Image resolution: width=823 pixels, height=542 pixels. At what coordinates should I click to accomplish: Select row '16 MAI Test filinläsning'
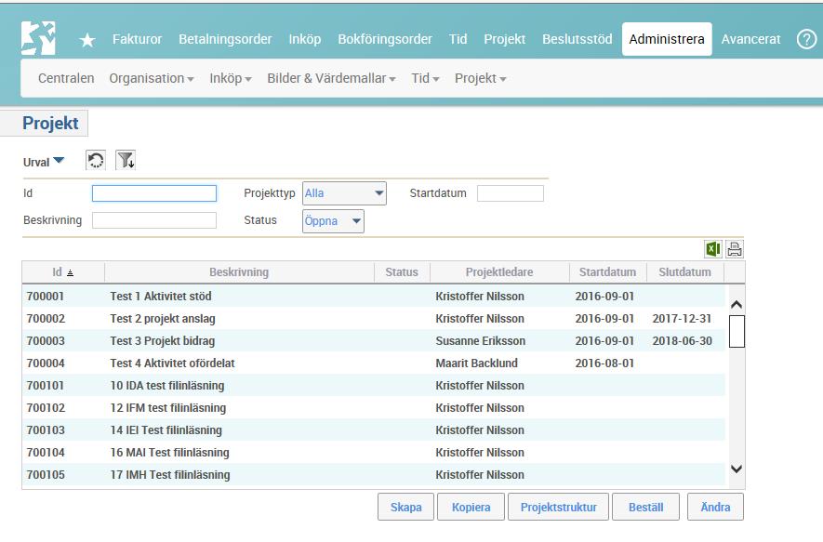[x=374, y=452]
